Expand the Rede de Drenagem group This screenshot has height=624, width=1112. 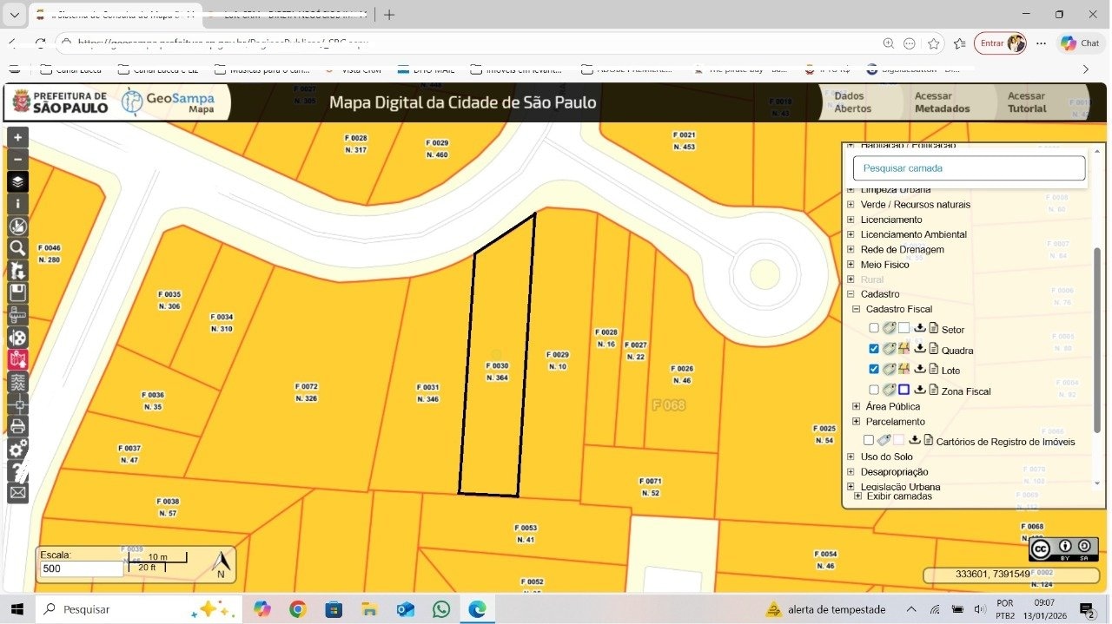click(851, 249)
